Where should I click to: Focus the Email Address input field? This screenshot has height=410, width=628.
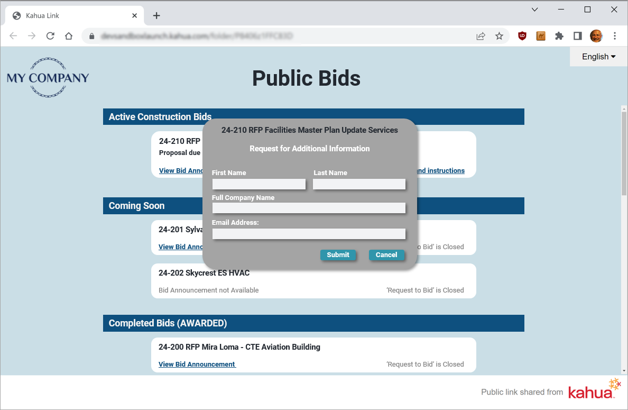[x=309, y=234]
